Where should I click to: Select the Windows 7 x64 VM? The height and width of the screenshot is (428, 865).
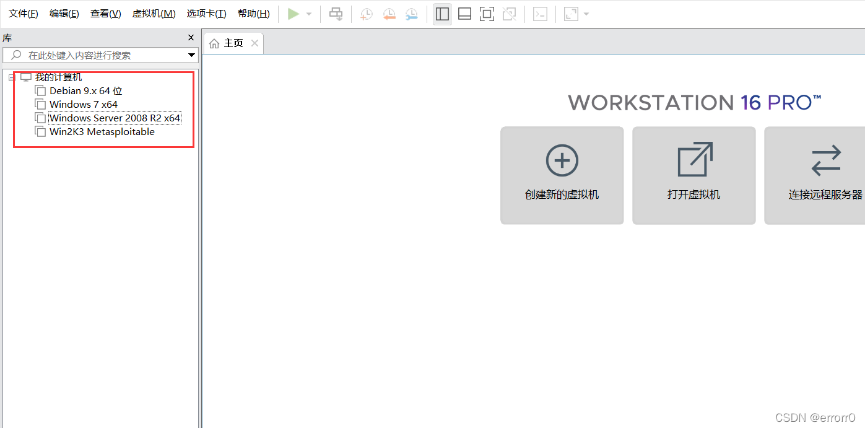pos(84,105)
